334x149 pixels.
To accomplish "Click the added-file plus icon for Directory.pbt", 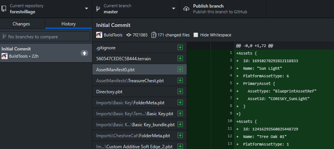I will point(180,92).
